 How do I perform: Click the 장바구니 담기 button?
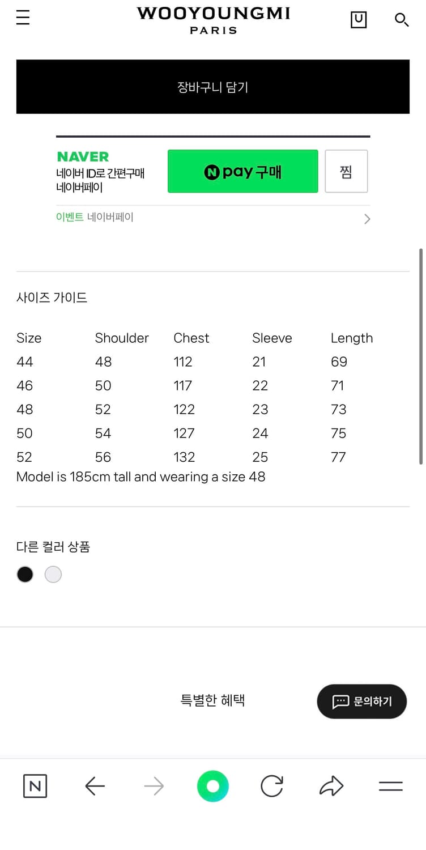click(x=213, y=87)
